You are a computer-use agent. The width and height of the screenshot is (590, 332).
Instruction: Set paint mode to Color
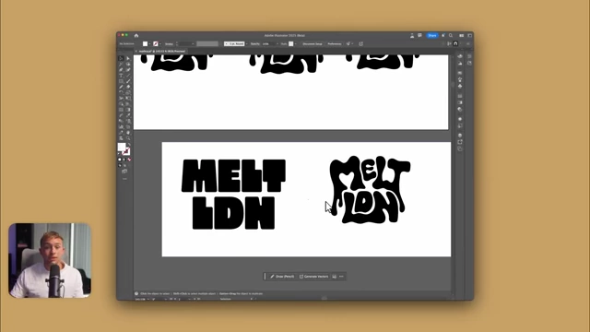[x=120, y=160]
